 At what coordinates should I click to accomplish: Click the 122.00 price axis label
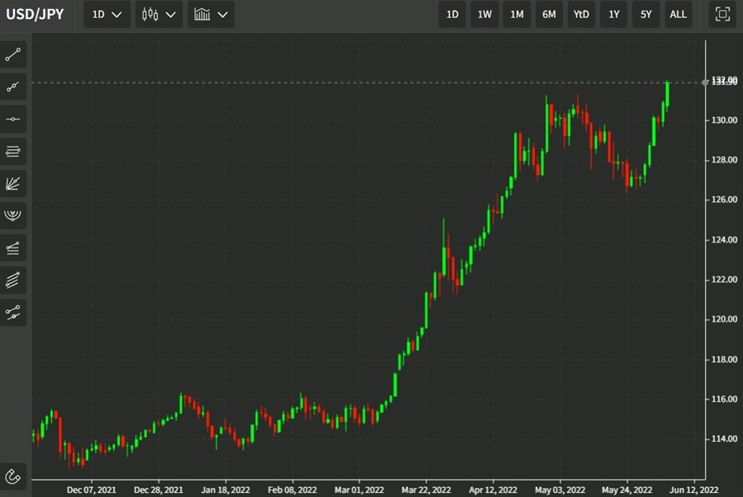[x=724, y=279]
